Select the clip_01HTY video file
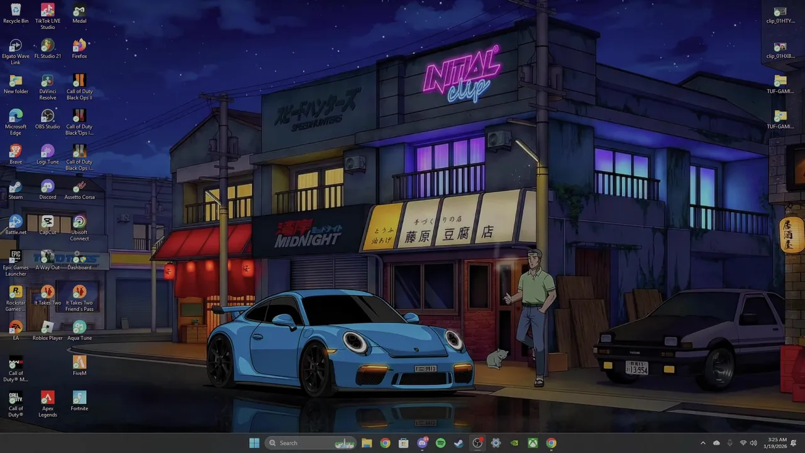Screen dimensions: 805x453 pyautogui.click(x=780, y=14)
